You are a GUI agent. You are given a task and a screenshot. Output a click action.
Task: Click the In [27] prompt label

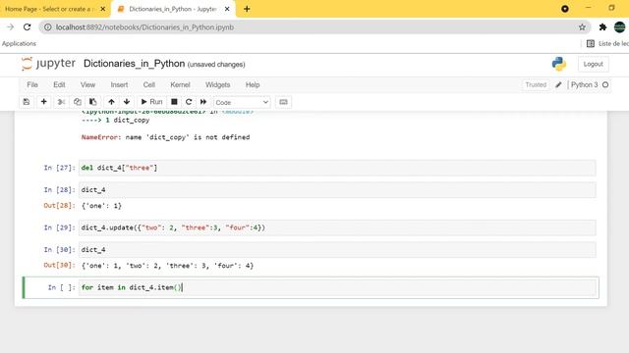coord(59,168)
